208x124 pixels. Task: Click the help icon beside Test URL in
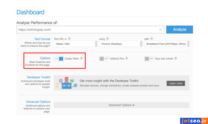click(x=69, y=39)
